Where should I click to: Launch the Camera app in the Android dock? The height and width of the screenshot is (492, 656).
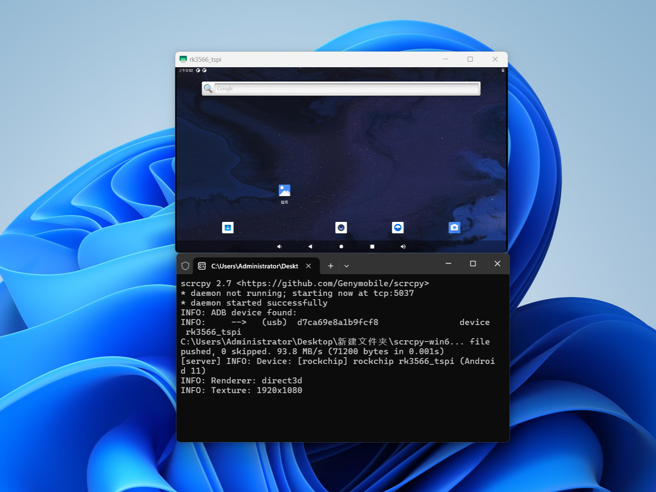[454, 227]
